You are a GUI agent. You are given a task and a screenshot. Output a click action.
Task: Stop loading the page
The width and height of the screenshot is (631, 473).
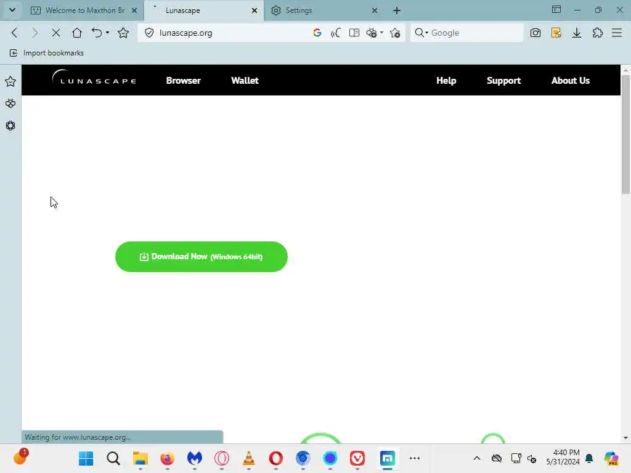pyautogui.click(x=56, y=33)
